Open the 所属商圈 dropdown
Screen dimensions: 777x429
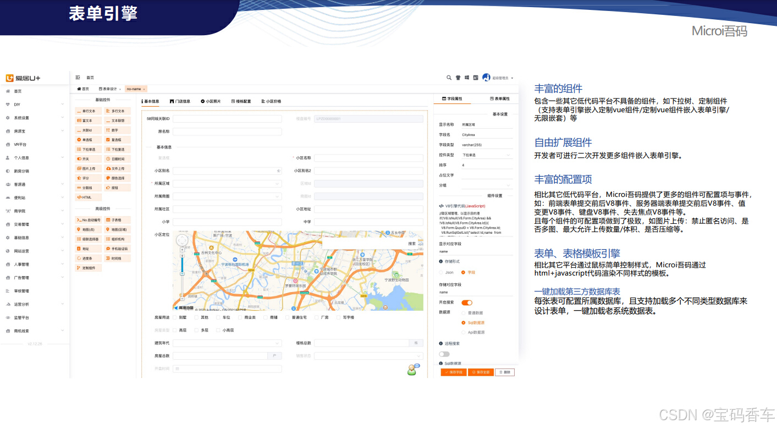tap(227, 196)
